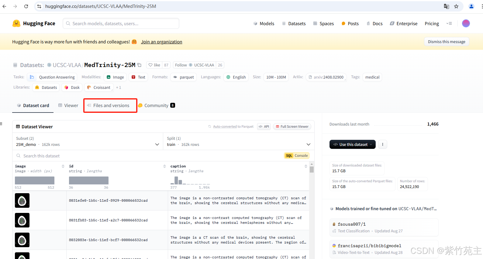Switch to the Viewer tab
This screenshot has width=483, height=259.
pos(68,105)
